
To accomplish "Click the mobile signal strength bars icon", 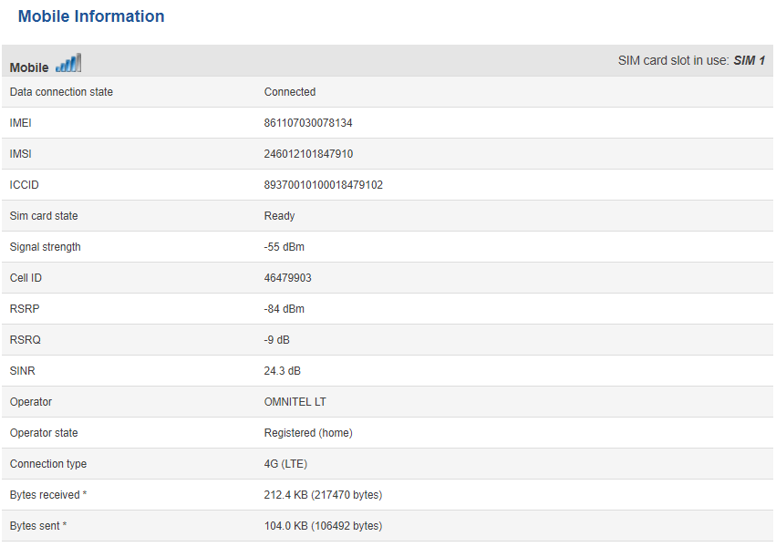I will pyautogui.click(x=68, y=64).
